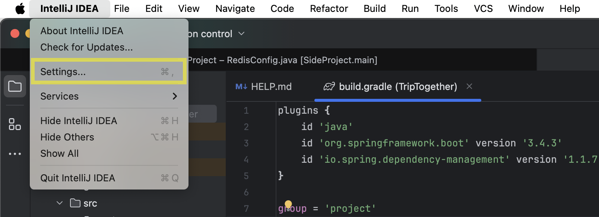Click About IntelliJ IDEA
This screenshot has width=599, height=217.
coord(82,31)
